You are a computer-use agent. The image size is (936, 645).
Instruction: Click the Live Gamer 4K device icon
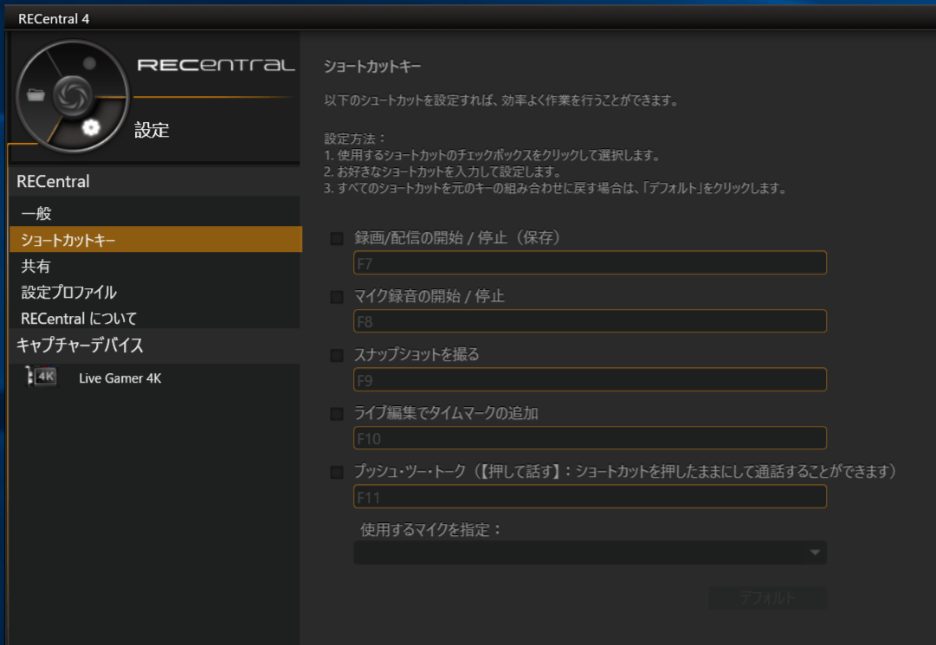tap(42, 377)
